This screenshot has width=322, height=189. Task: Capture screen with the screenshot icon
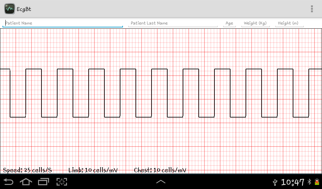pos(62,182)
